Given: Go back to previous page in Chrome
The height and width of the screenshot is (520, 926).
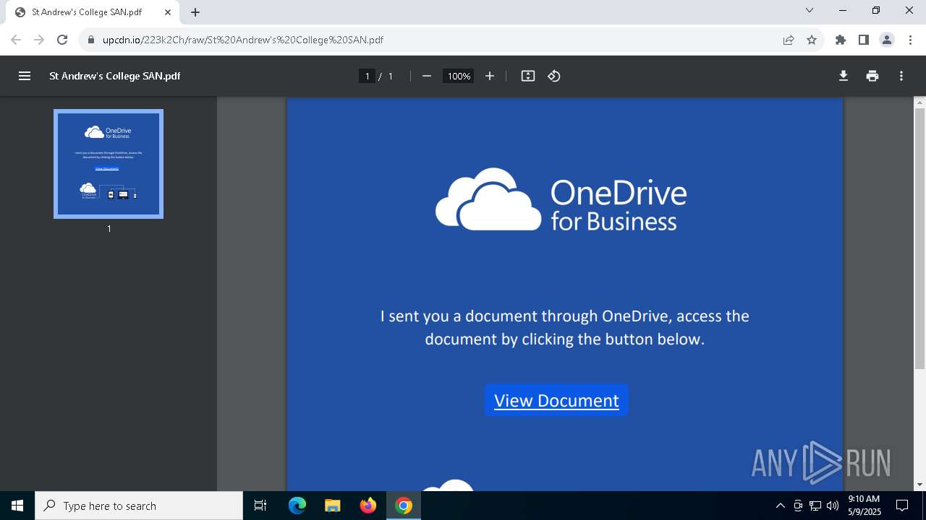Looking at the screenshot, I should 16,40.
